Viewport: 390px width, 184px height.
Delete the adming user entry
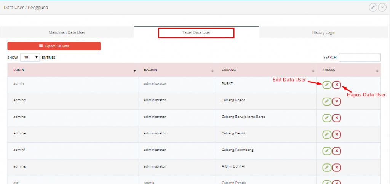point(337,168)
